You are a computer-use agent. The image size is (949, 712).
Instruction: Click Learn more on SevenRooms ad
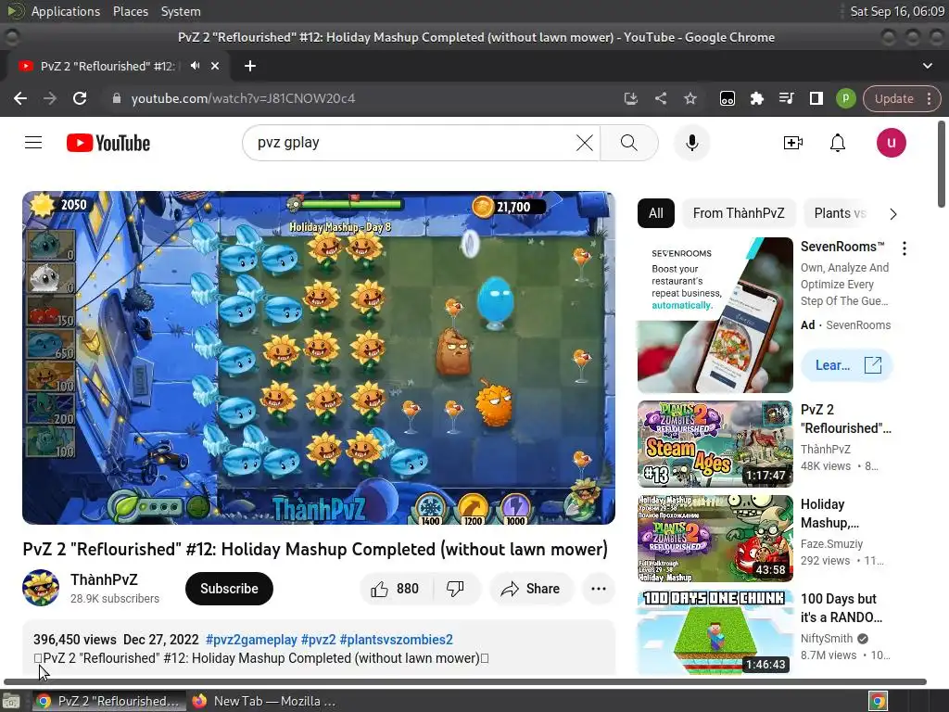pyautogui.click(x=846, y=365)
